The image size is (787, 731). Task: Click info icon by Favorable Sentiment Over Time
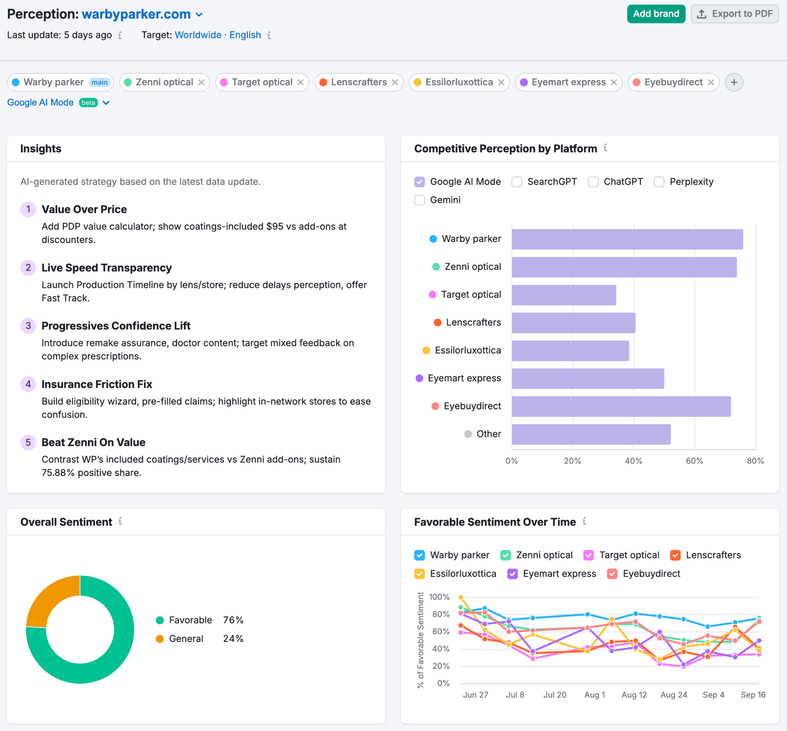(x=584, y=521)
